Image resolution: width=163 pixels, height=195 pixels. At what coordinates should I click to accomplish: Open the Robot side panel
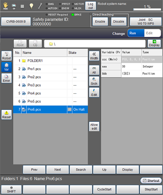click(6, 56)
